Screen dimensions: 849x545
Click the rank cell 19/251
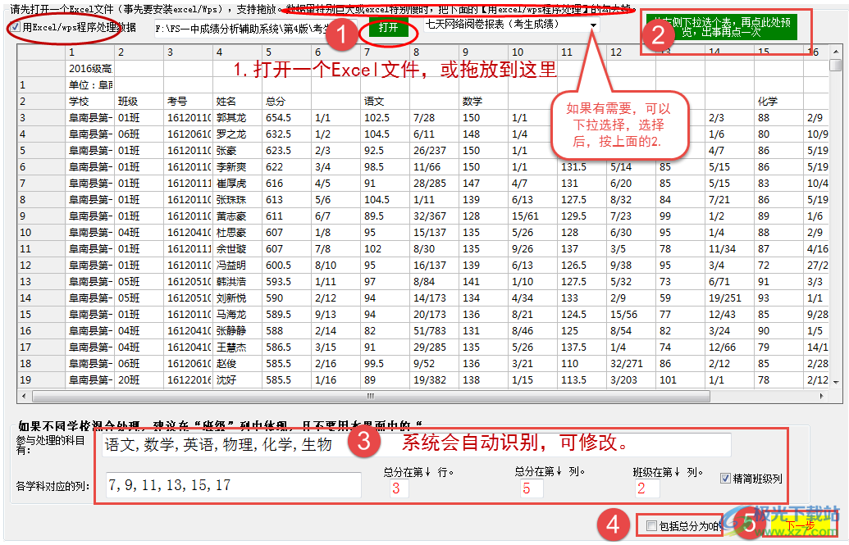pyautogui.click(x=730, y=297)
